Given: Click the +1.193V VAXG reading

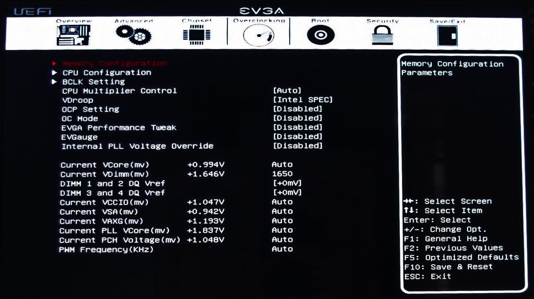Looking at the screenshot, I should click(206, 221).
